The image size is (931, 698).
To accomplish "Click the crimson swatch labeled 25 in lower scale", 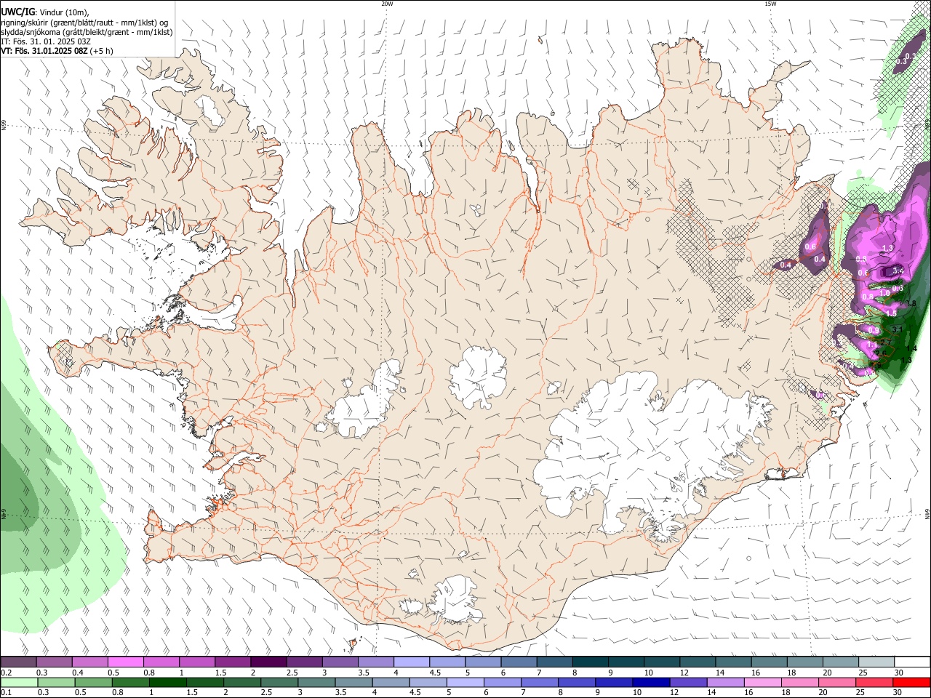I will (874, 682).
